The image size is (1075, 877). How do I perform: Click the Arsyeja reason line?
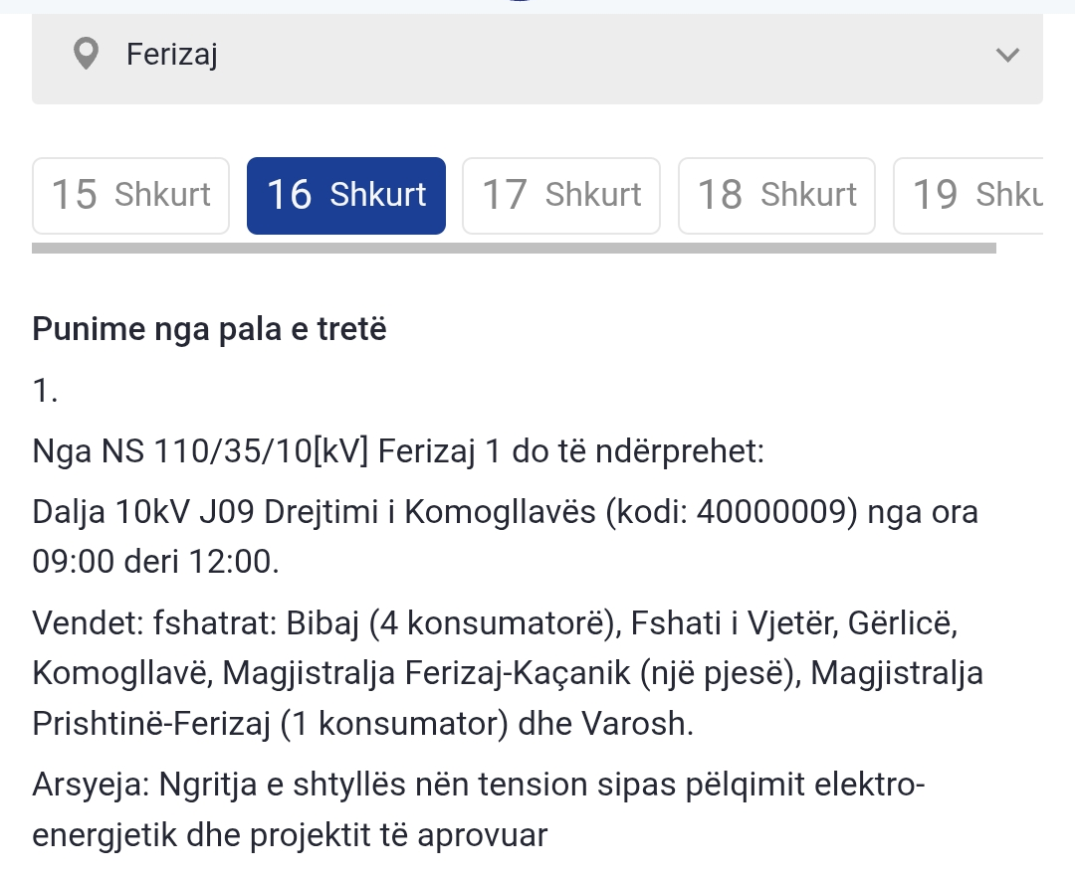pyautogui.click(x=478, y=786)
